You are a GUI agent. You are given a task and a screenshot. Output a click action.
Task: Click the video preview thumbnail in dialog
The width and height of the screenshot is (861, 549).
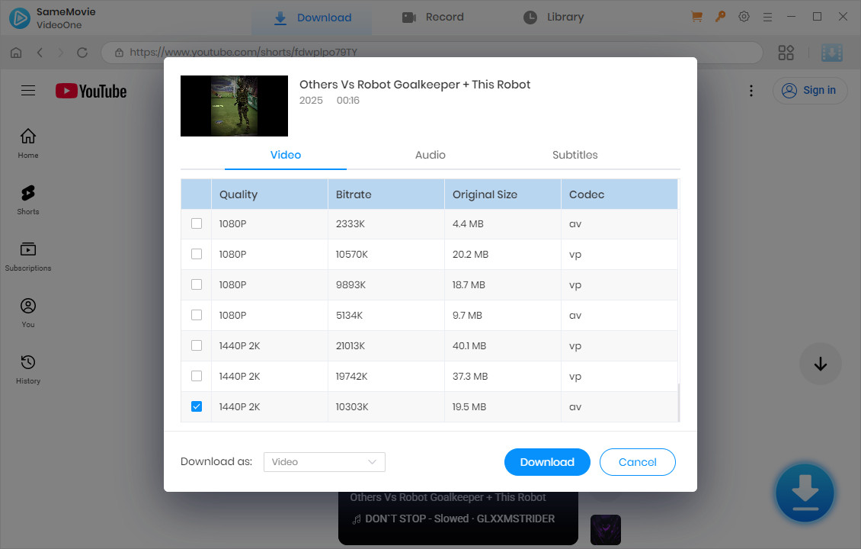pos(234,105)
